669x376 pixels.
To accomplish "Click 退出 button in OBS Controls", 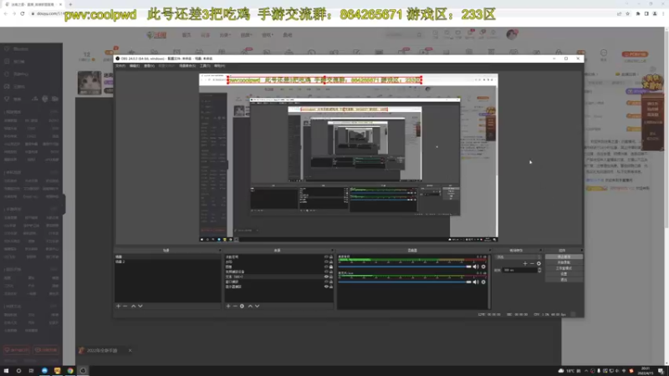I will coord(564,280).
